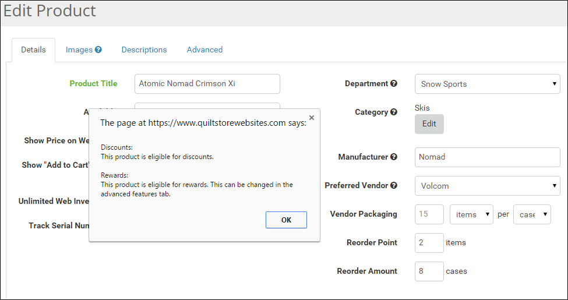Click the Category help icon
Image resolution: width=568 pixels, height=300 pixels.
pos(394,112)
